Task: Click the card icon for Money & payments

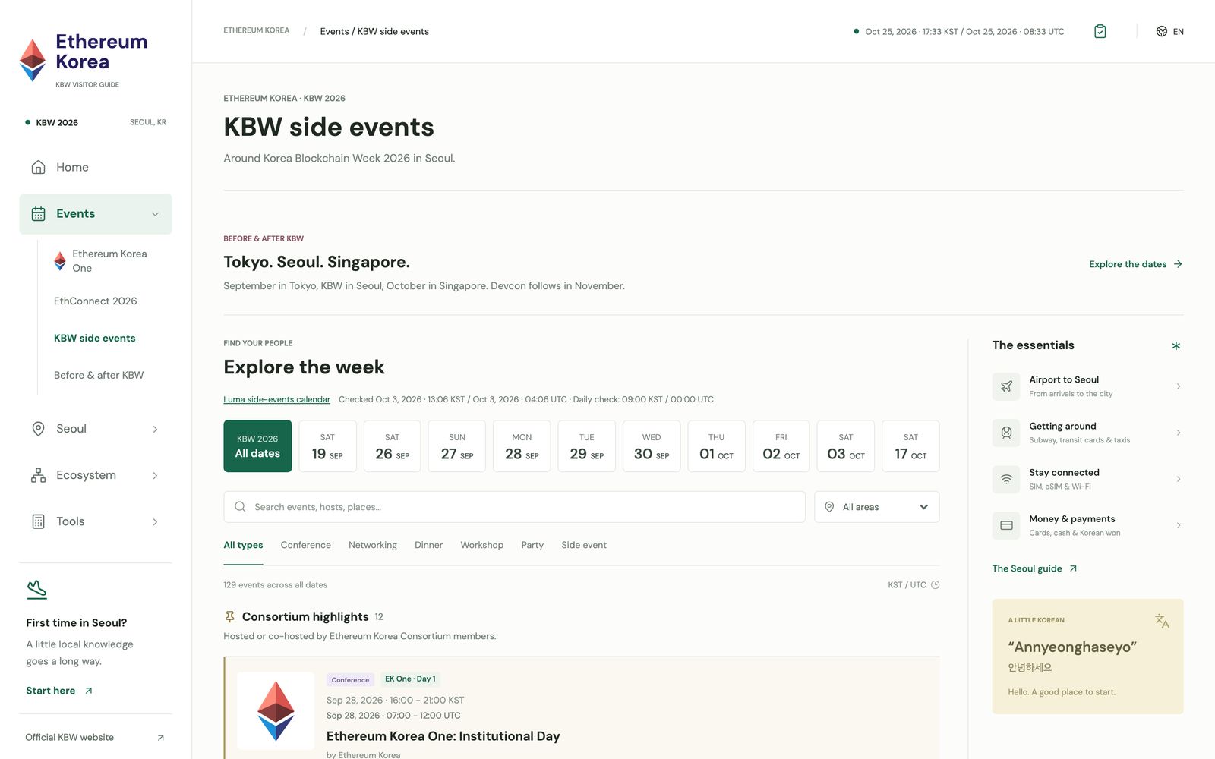Action: [1006, 525]
